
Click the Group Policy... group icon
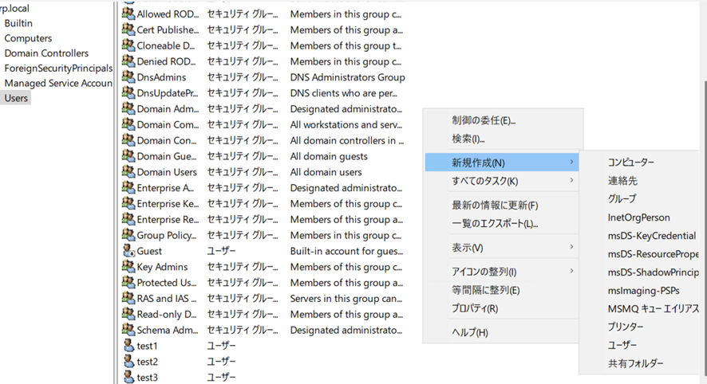tap(128, 235)
